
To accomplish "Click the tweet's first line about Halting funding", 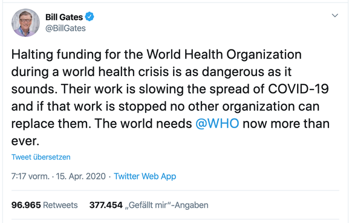I will (x=157, y=54).
